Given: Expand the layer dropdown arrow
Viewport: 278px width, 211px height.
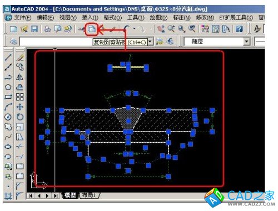Looking at the screenshot, I should (151, 41).
